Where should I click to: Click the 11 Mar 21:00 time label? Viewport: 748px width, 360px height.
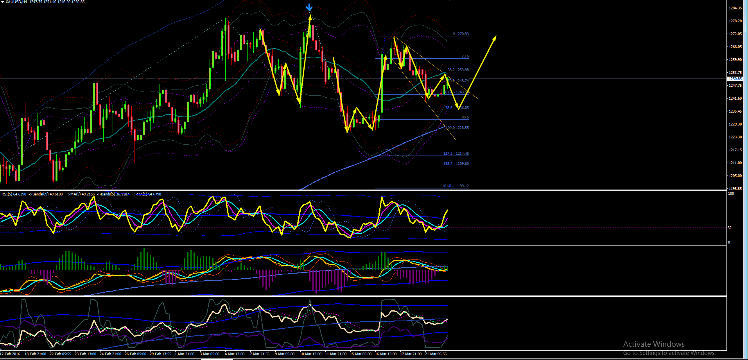[x=335, y=354]
